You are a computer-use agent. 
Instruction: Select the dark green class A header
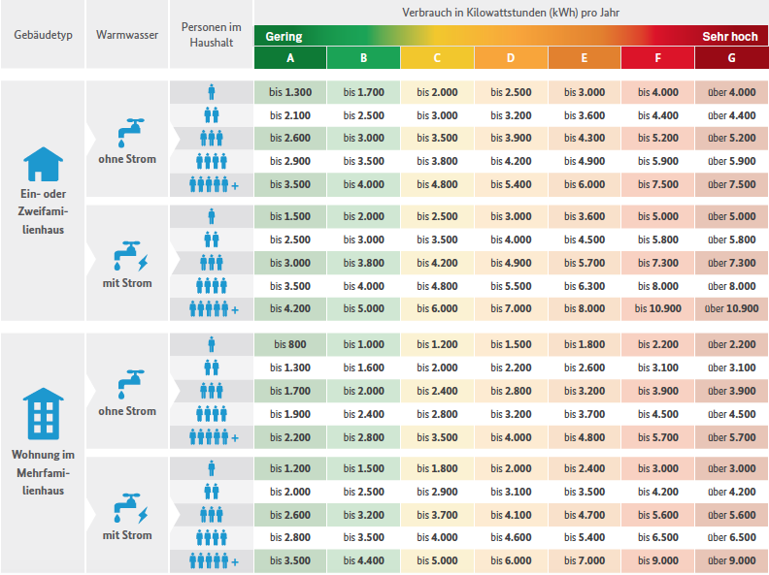[x=290, y=58]
